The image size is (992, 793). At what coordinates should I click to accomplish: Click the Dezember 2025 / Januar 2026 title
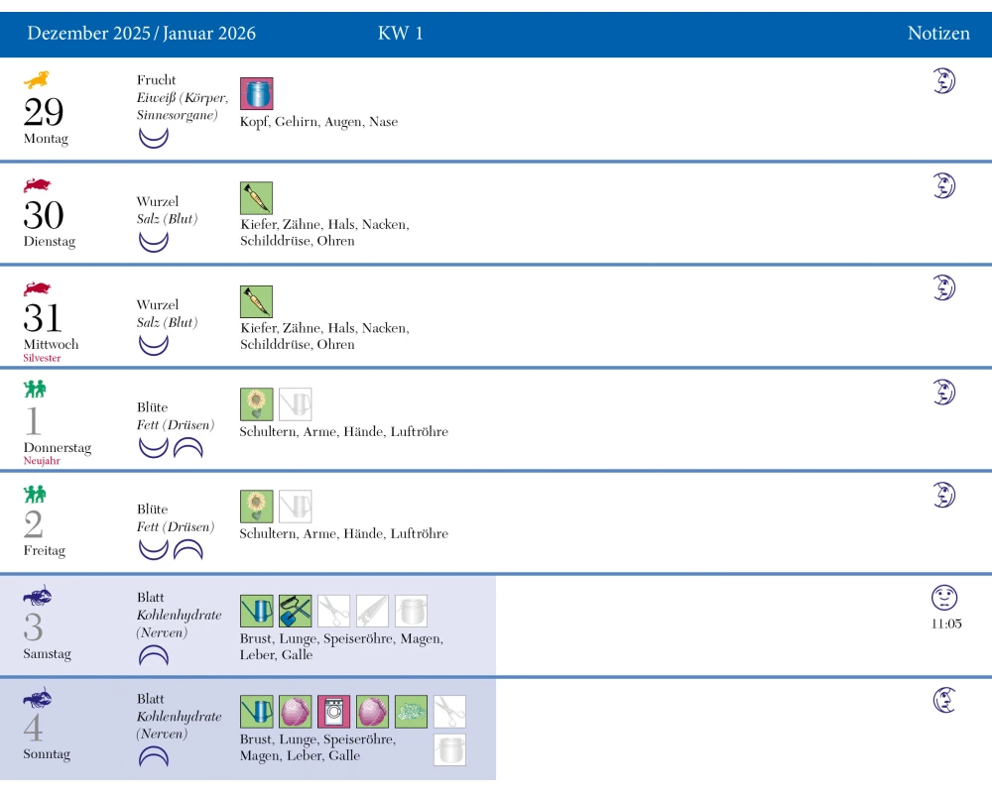tap(141, 34)
